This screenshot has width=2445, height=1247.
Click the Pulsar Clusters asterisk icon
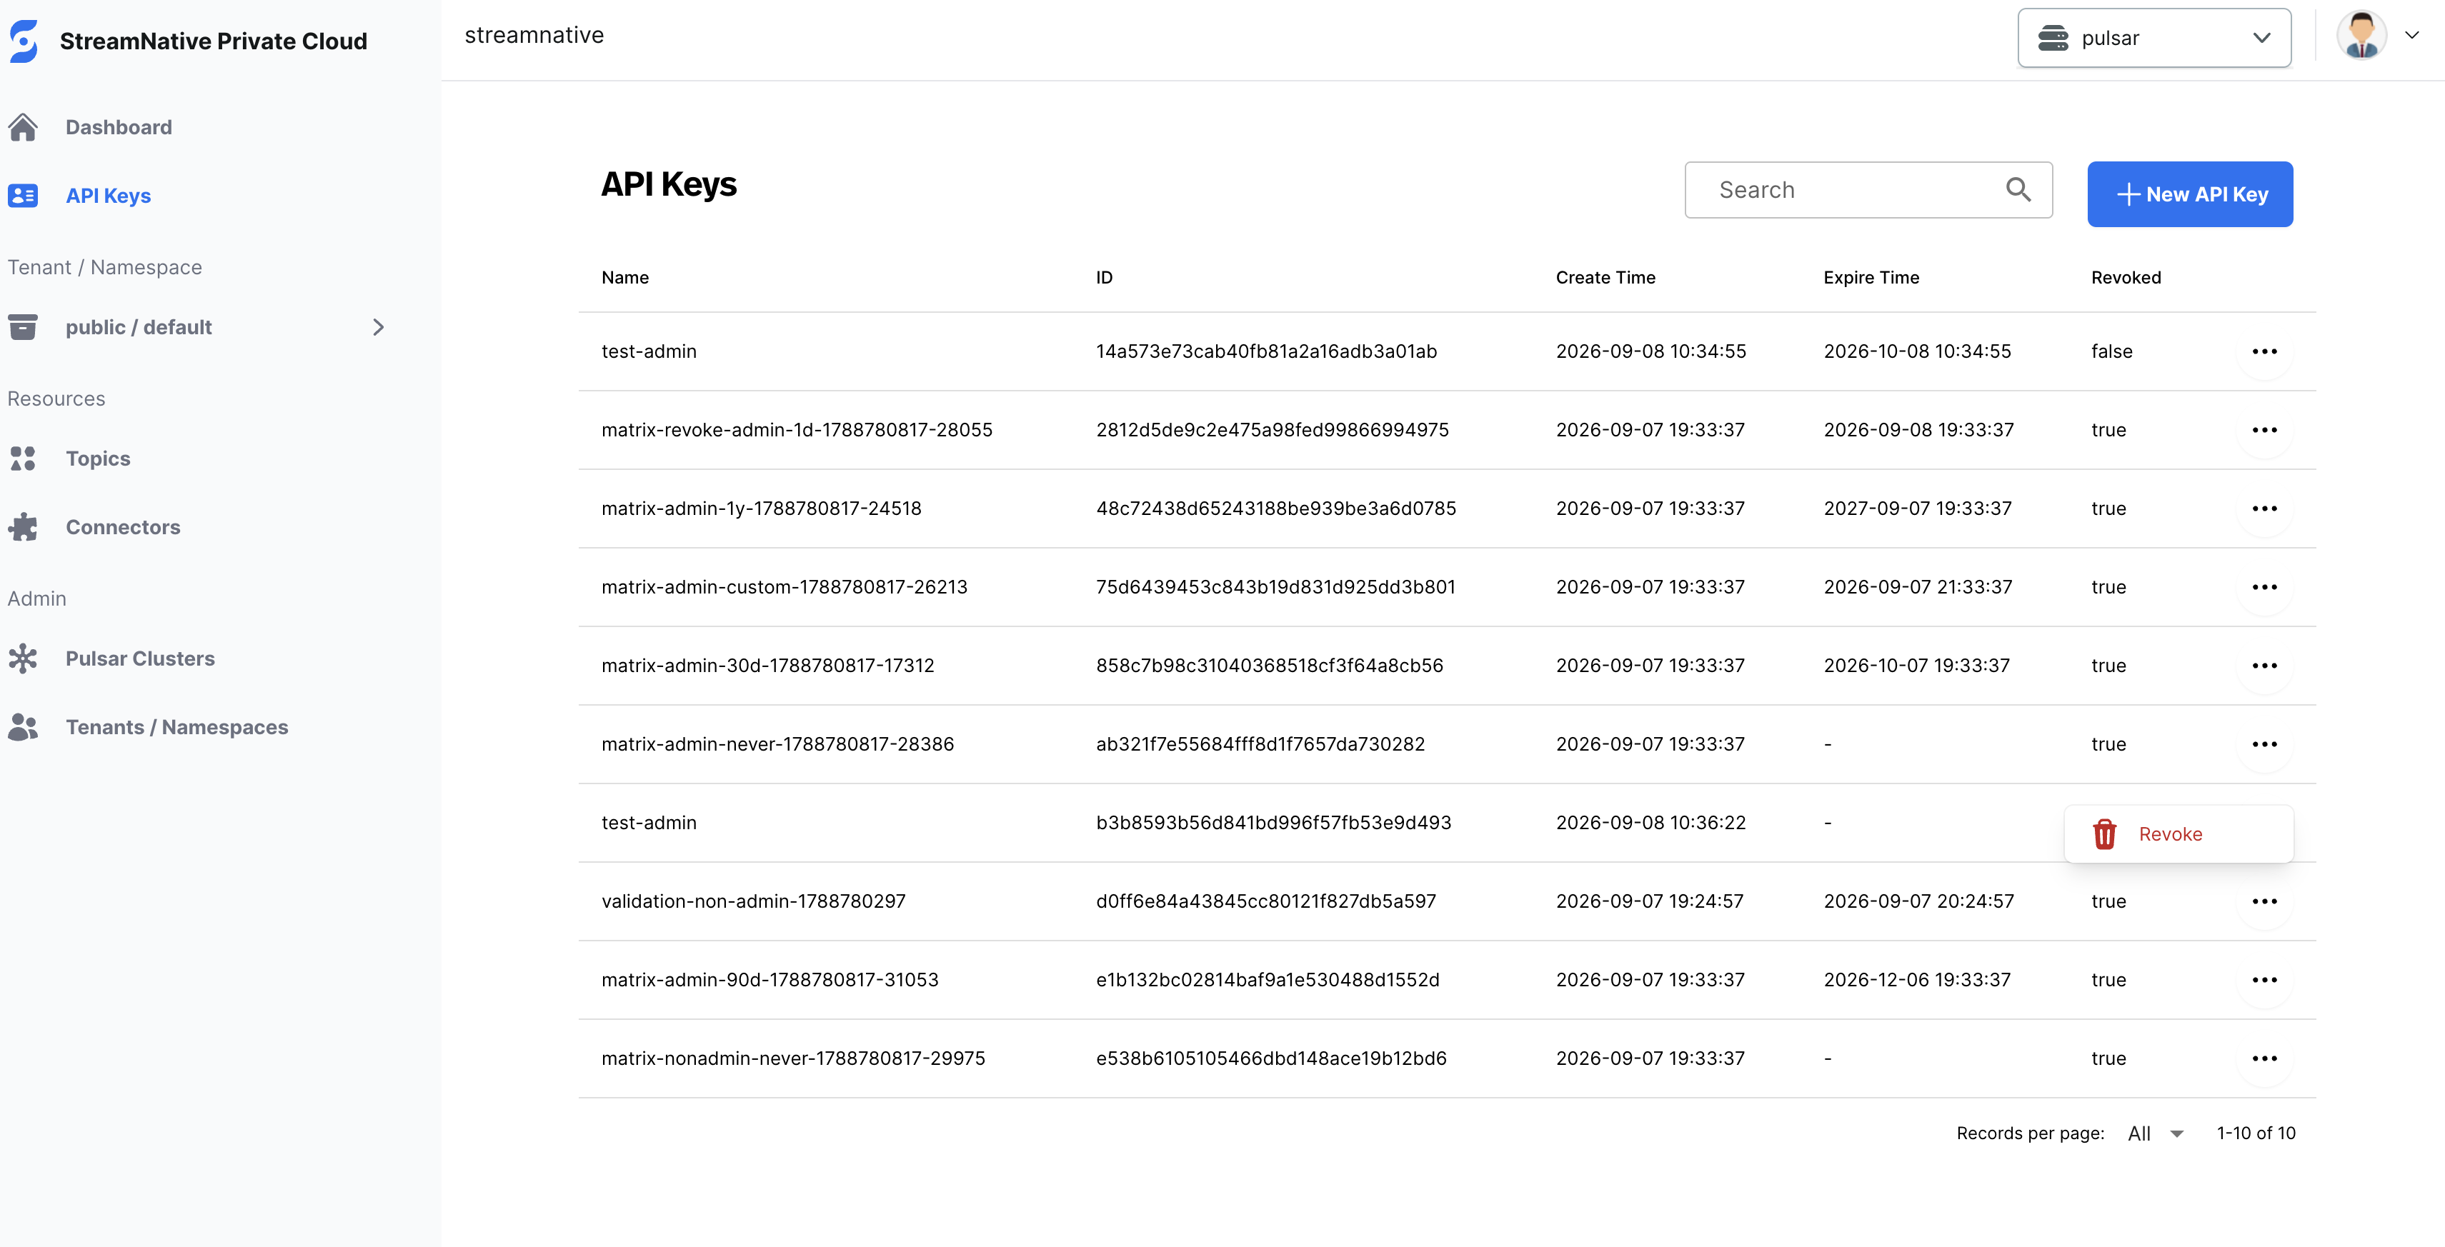click(23, 658)
